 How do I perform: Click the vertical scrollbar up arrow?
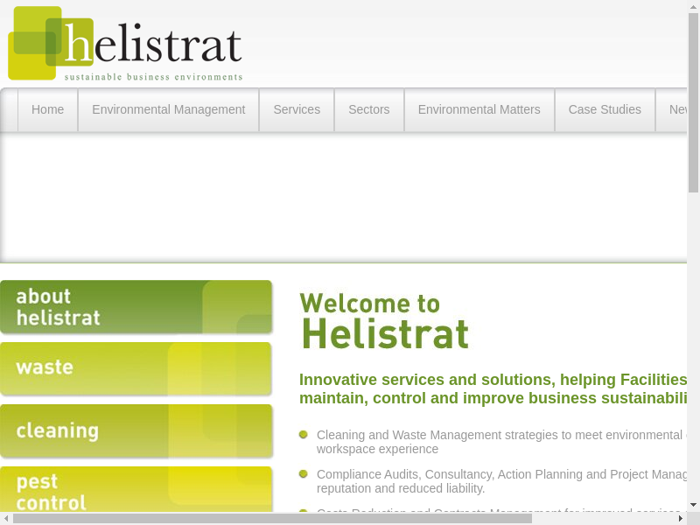click(x=693, y=6)
